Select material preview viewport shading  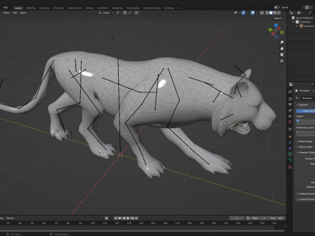(x=275, y=13)
